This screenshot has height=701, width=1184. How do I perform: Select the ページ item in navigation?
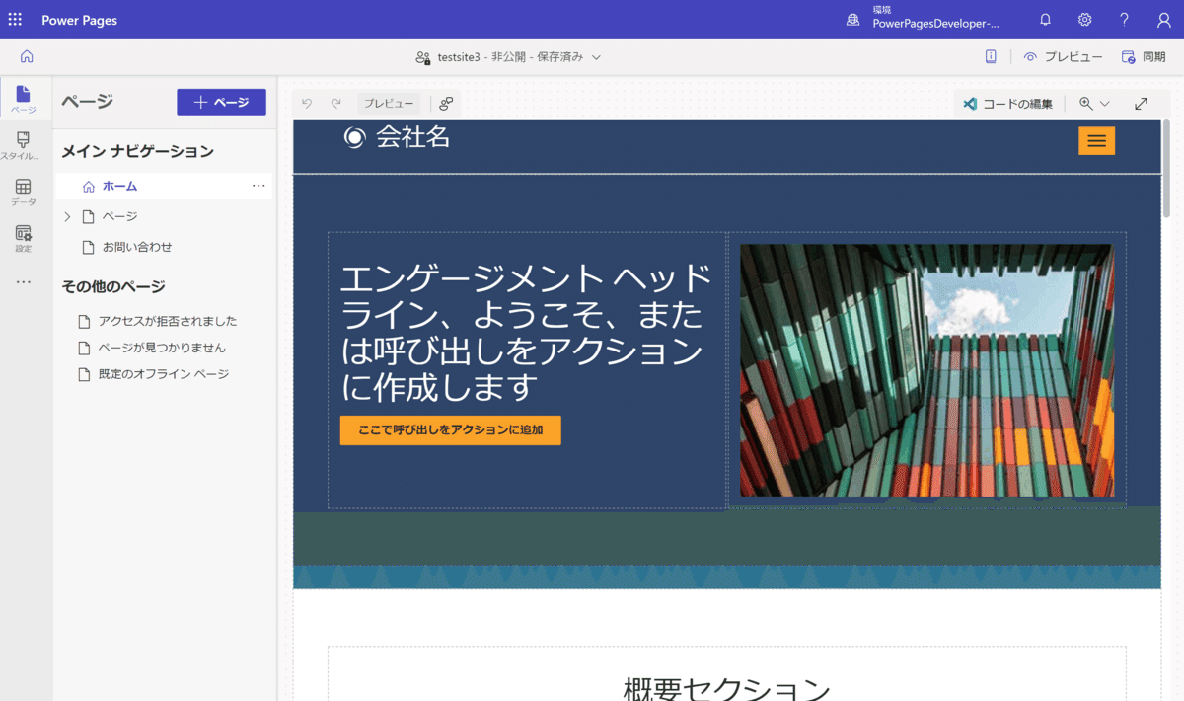119,216
